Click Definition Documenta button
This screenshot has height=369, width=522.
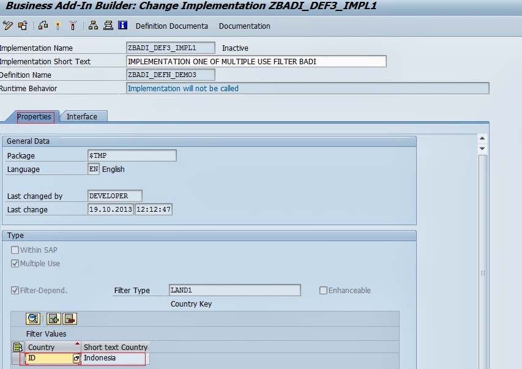[x=171, y=26]
